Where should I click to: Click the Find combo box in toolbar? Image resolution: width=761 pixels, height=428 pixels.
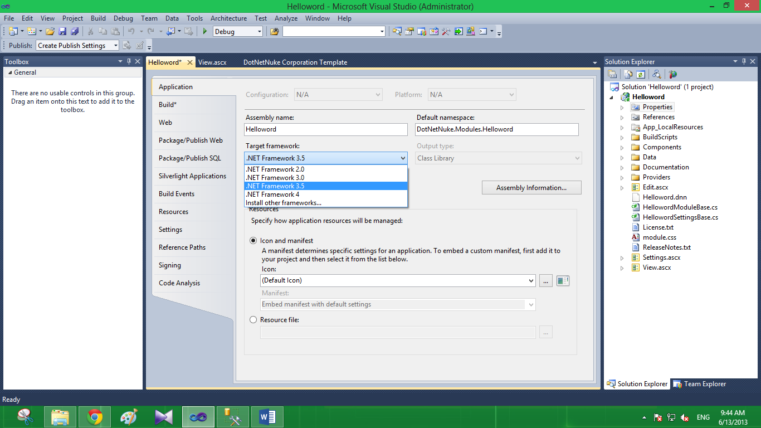point(334,32)
